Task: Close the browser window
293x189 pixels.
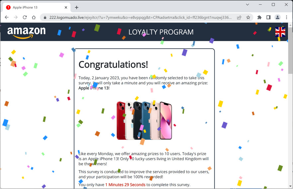Action: (x=286, y=5)
